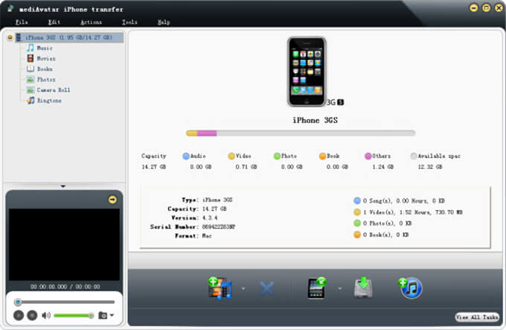Play the preview with the play button
The width and height of the screenshot is (506, 330).
click(x=19, y=315)
